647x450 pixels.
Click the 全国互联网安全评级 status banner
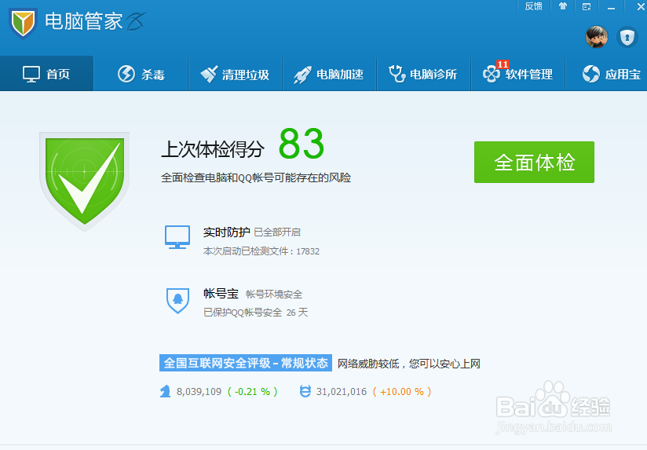(246, 363)
